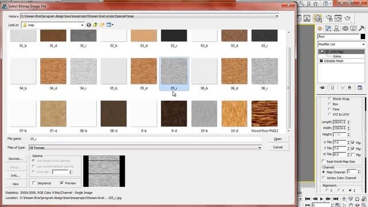This screenshot has height=207, width=368.
Task: Go to start of animation
Action: (308, 199)
